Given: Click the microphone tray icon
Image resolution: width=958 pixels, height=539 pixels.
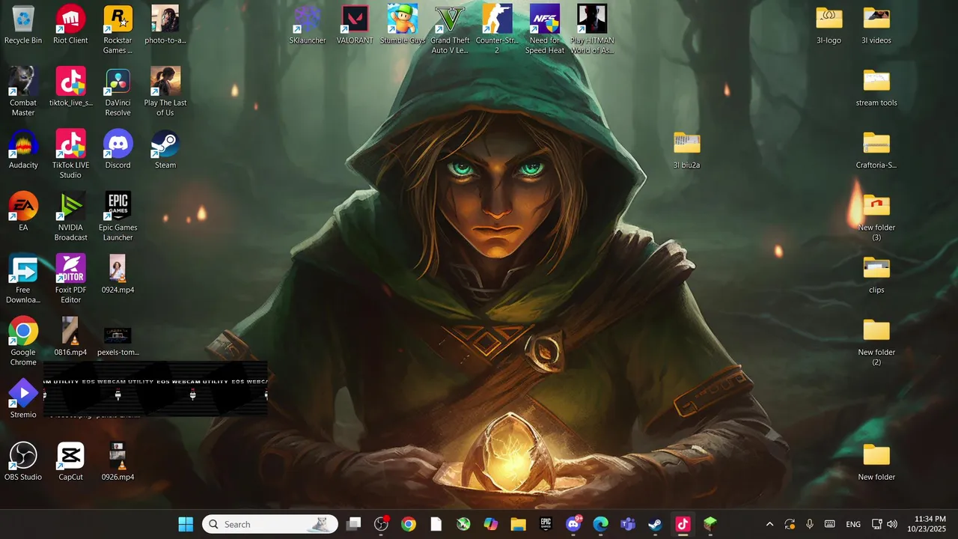Looking at the screenshot, I should (810, 524).
